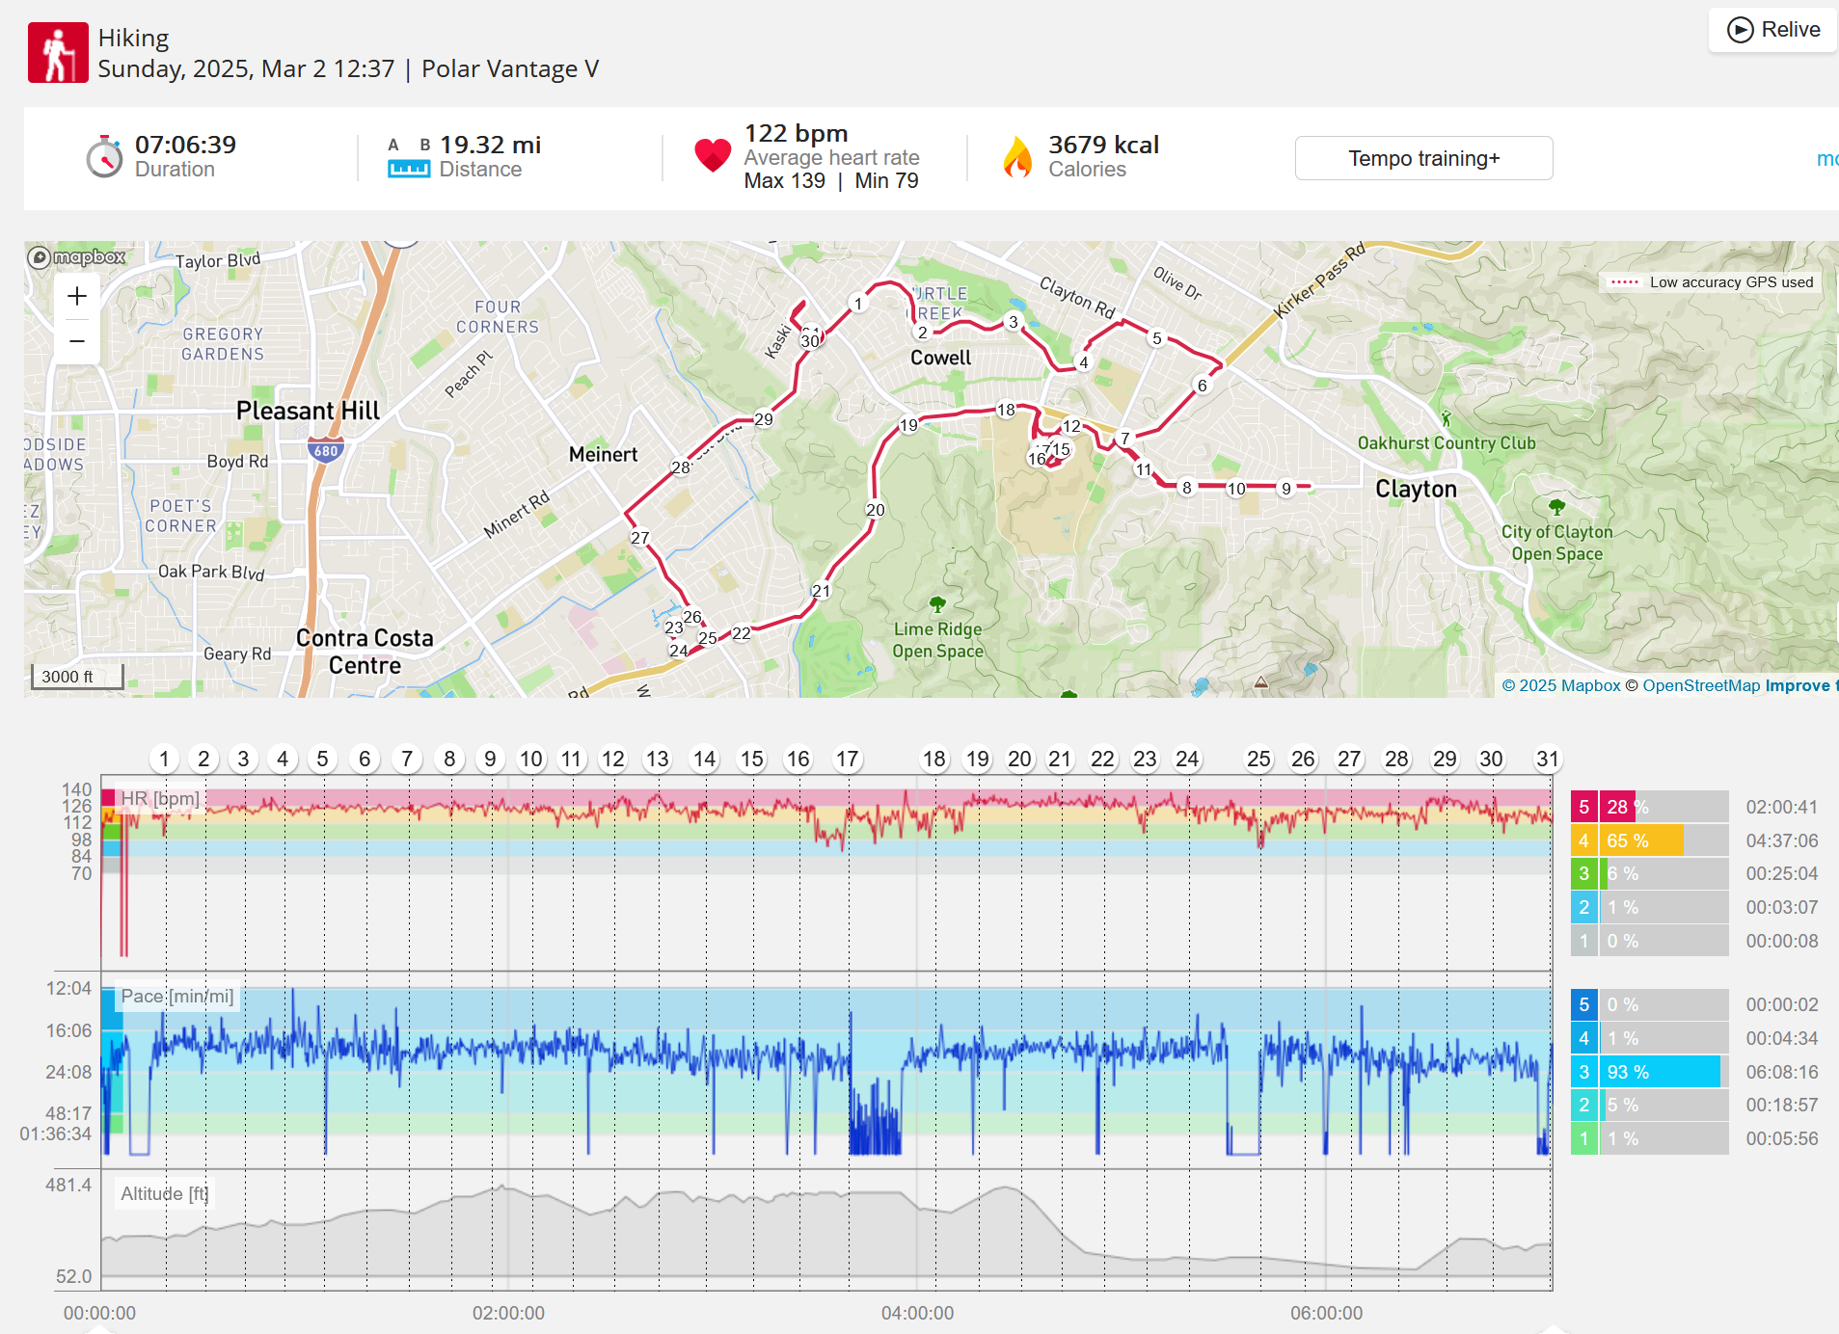Click pace zone 3 cyan bar

(x=1660, y=1072)
